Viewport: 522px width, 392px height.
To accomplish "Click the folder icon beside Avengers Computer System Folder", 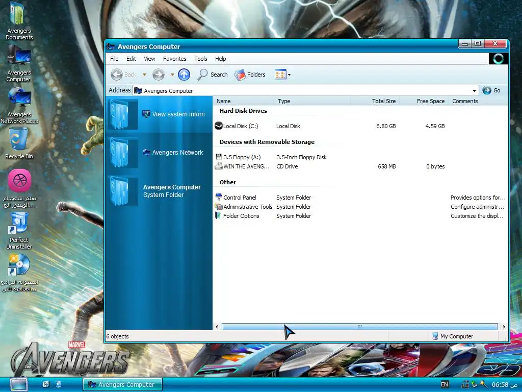I will (122, 191).
